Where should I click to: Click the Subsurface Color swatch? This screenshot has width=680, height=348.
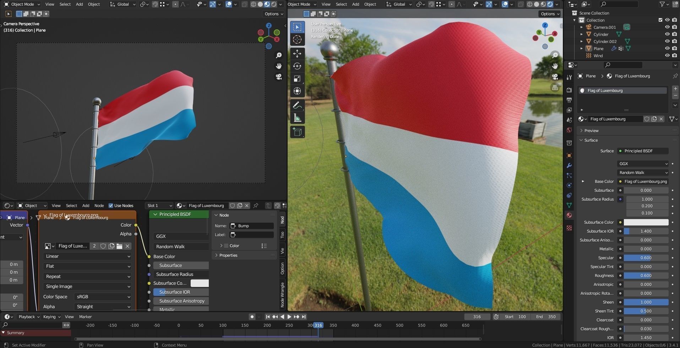pyautogui.click(x=646, y=222)
